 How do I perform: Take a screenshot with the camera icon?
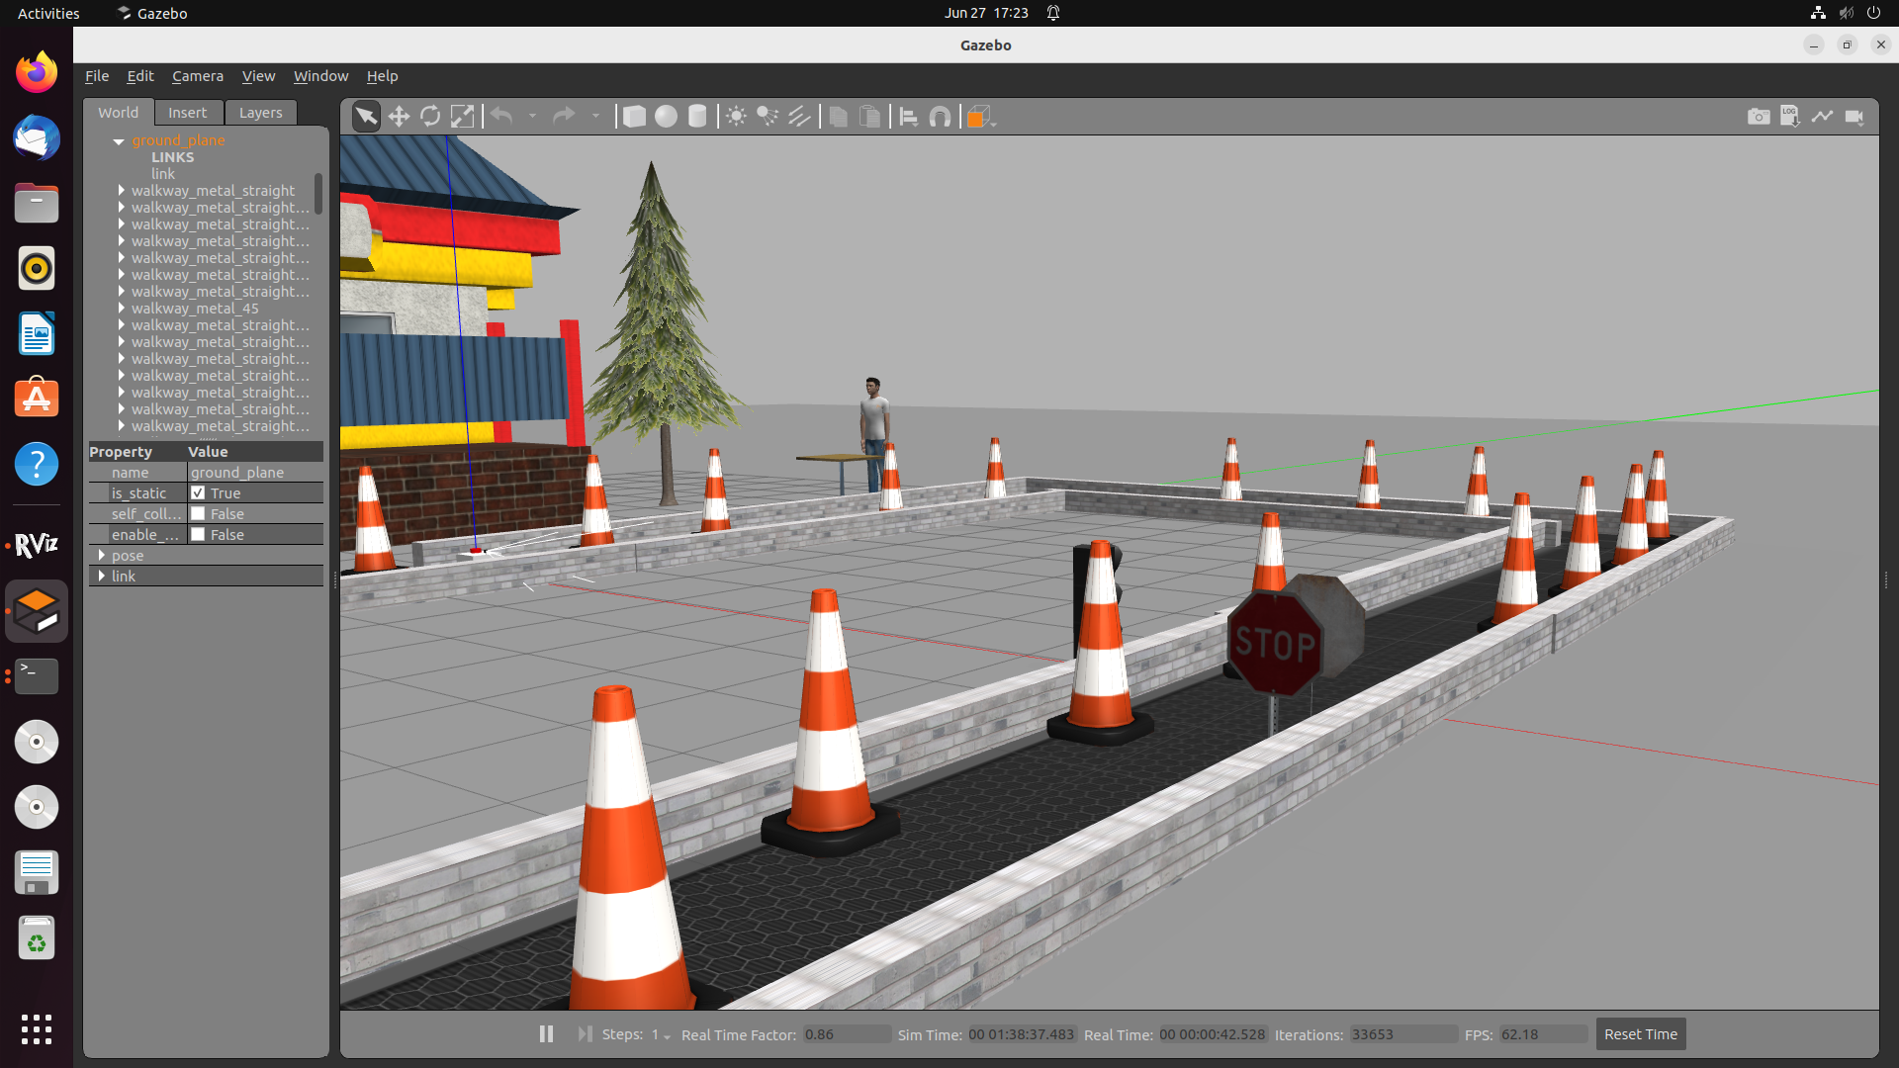(x=1759, y=116)
